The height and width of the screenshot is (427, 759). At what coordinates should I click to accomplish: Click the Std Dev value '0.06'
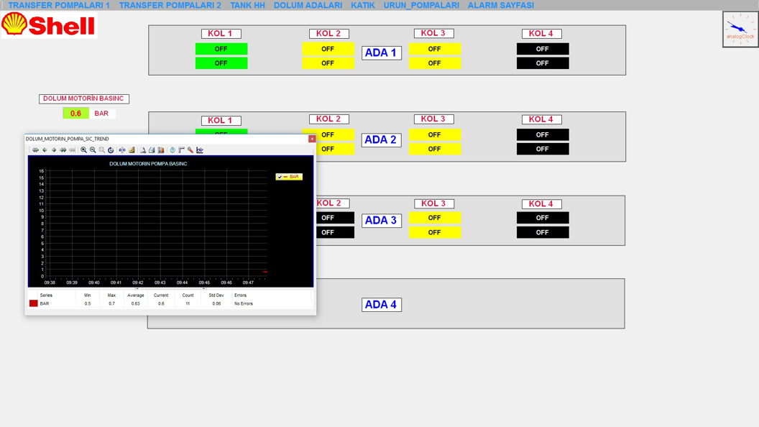tap(216, 303)
